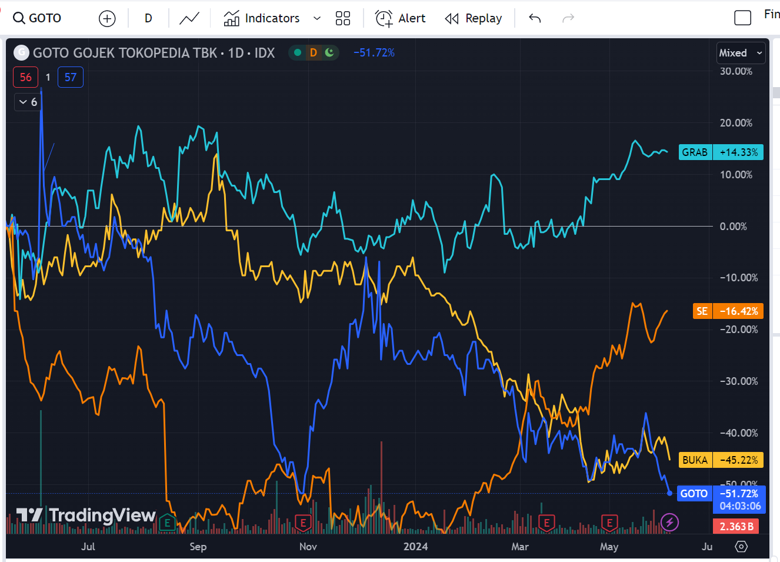Screen dimensions: 780x562
Task: Click the 04:03:06 countdown timer
Action: pyautogui.click(x=739, y=506)
